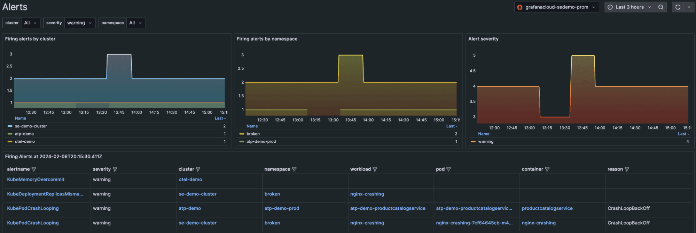This screenshot has height=233, width=696.
Task: Open KubeDeploymentReplicasMisma... alert link
Action: pos(45,194)
